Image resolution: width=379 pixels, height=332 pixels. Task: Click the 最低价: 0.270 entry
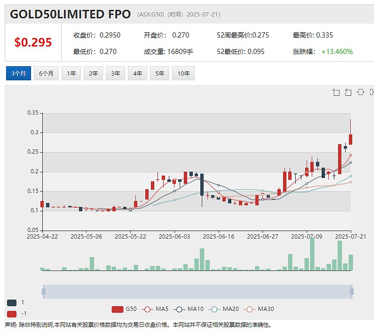click(x=95, y=52)
